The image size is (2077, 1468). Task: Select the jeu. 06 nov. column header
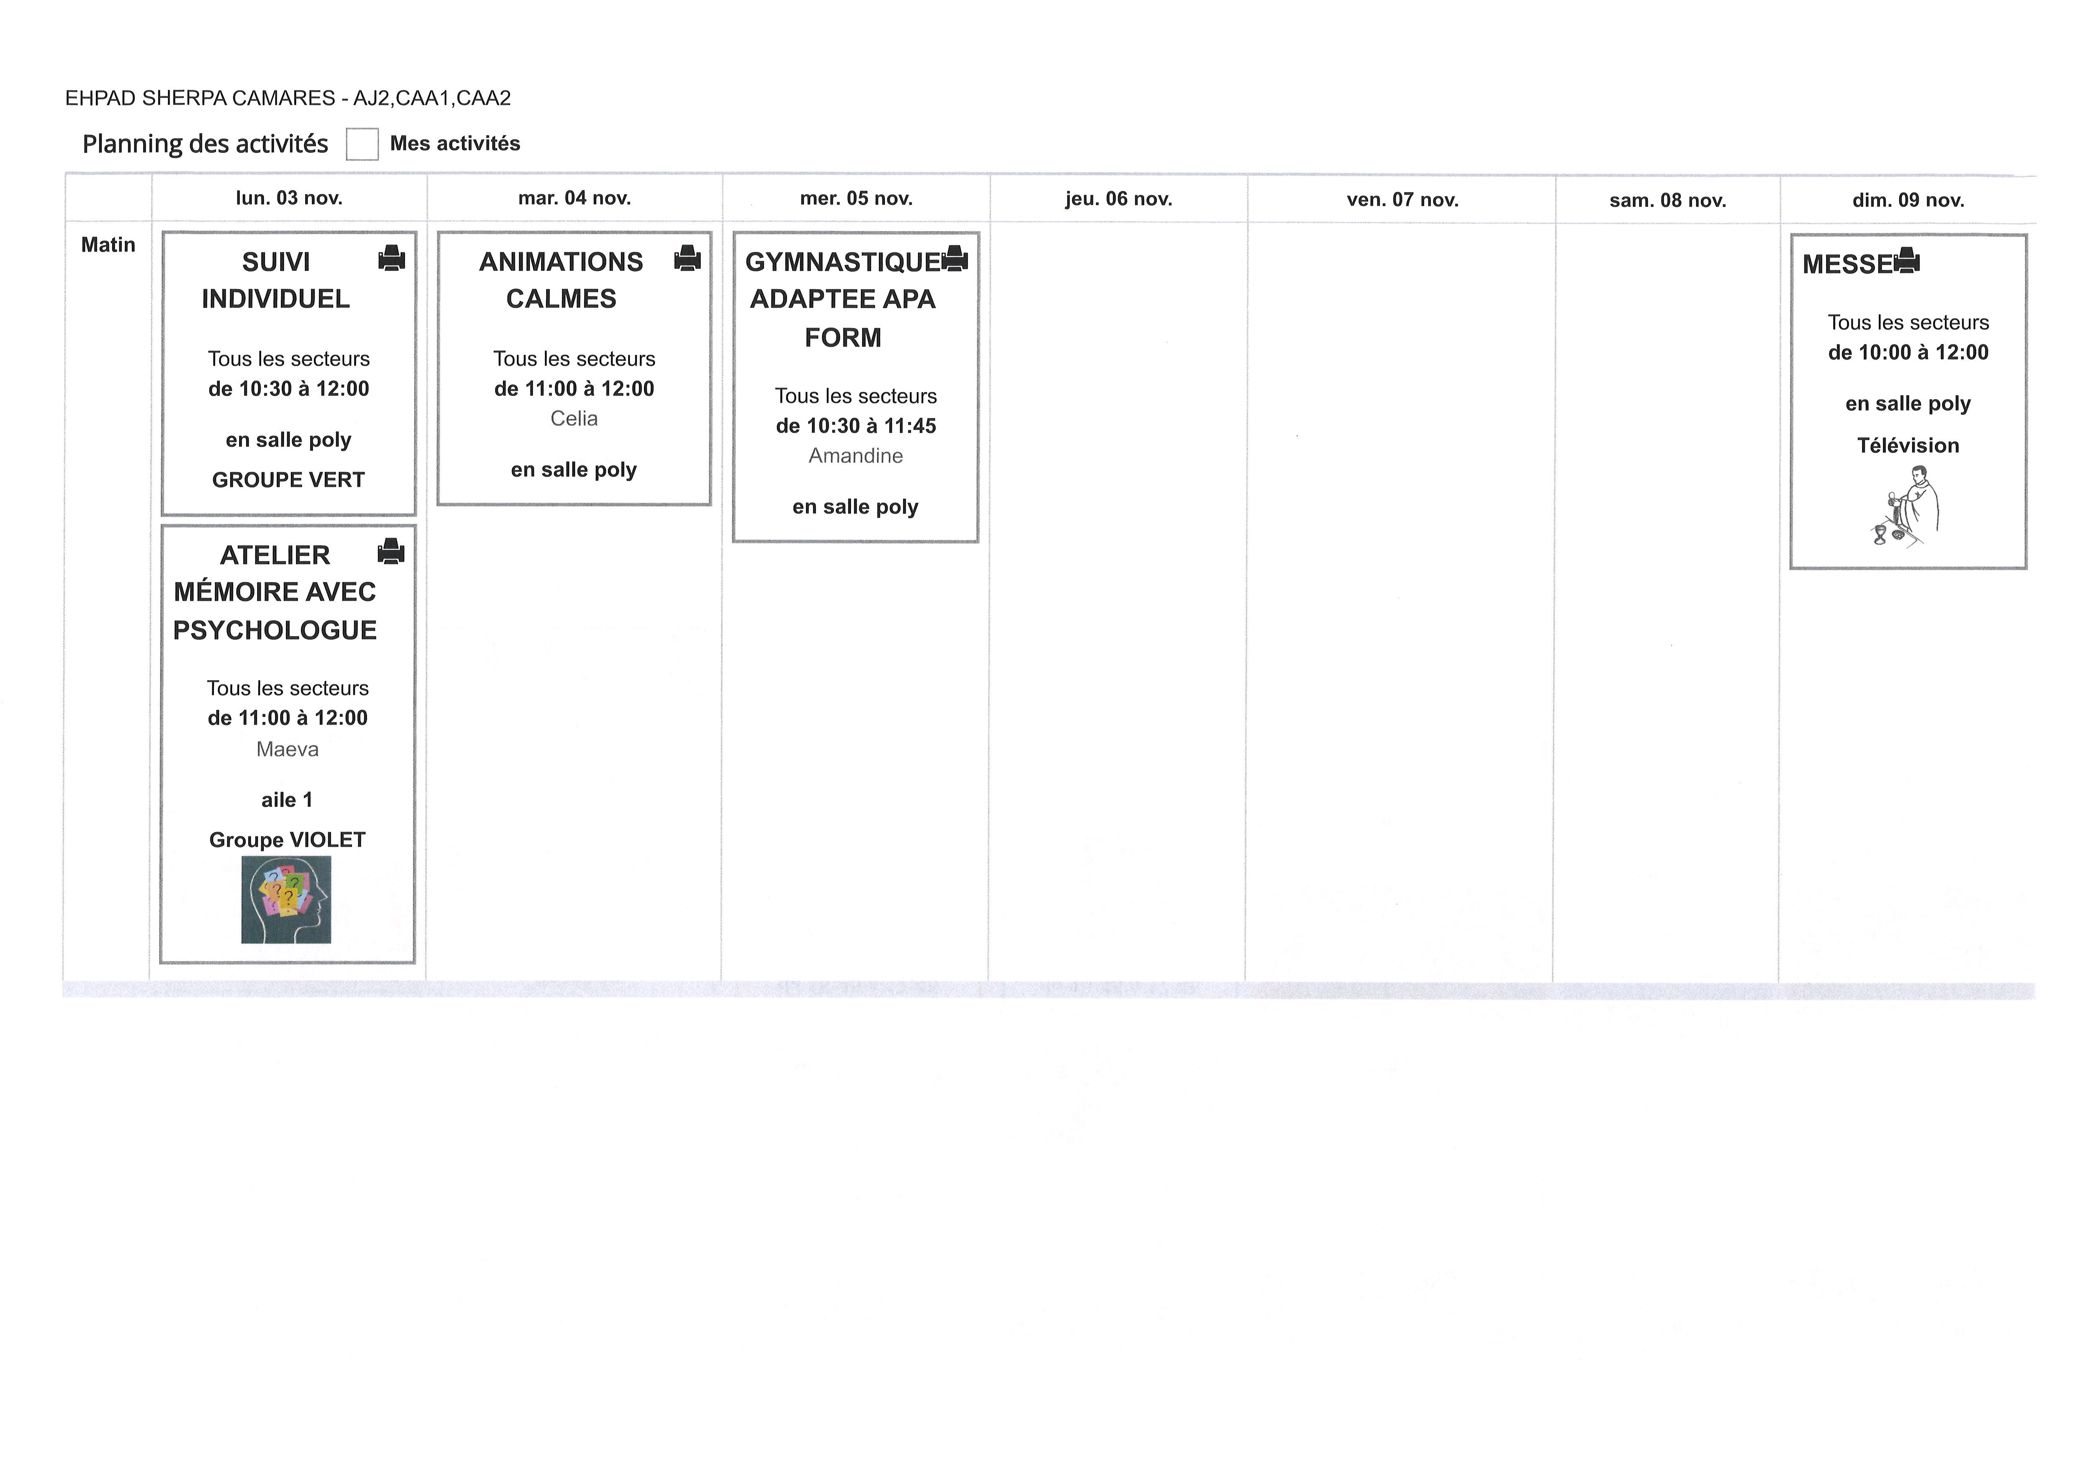click(x=1118, y=199)
